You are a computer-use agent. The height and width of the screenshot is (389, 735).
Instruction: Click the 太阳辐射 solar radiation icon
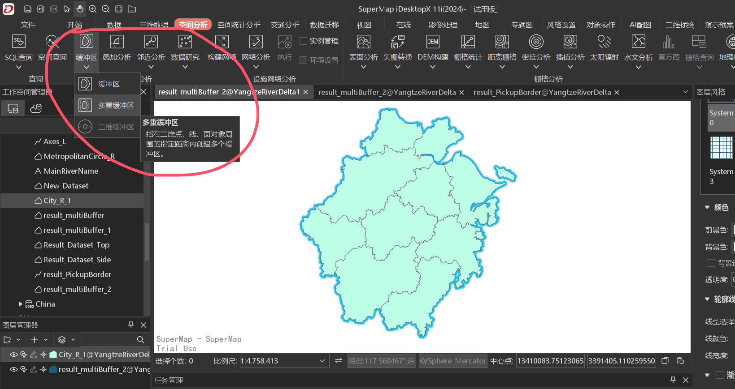coord(604,42)
